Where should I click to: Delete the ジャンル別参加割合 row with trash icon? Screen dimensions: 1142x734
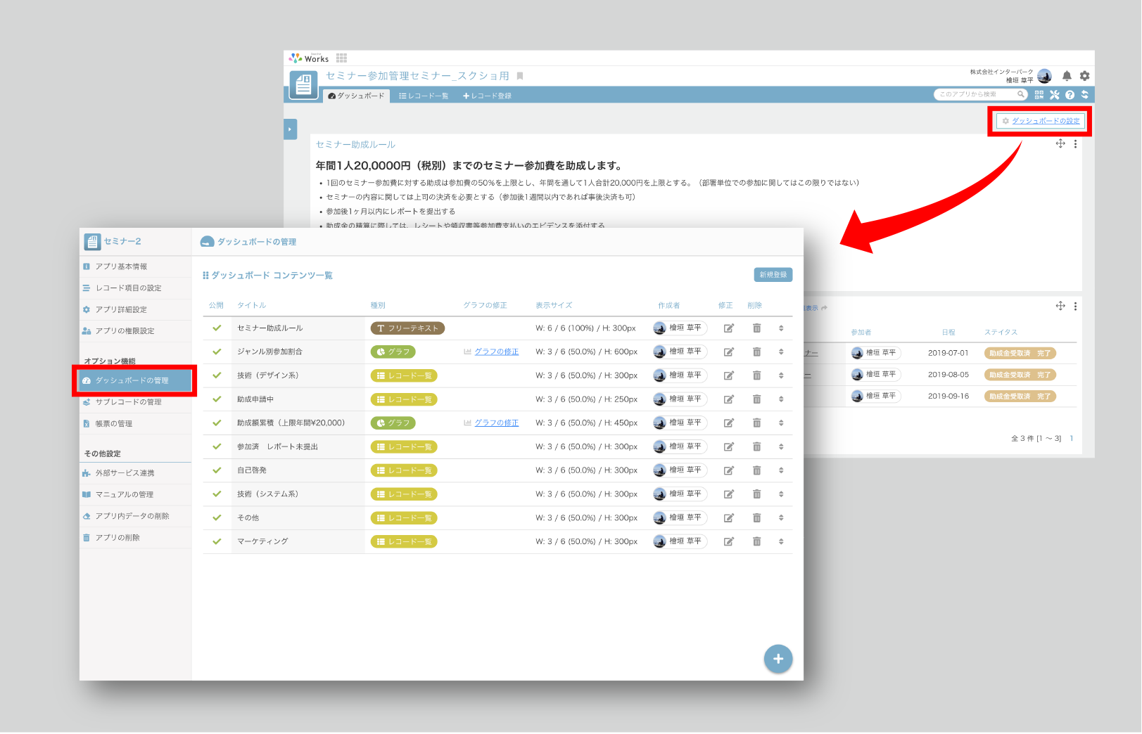[756, 352]
